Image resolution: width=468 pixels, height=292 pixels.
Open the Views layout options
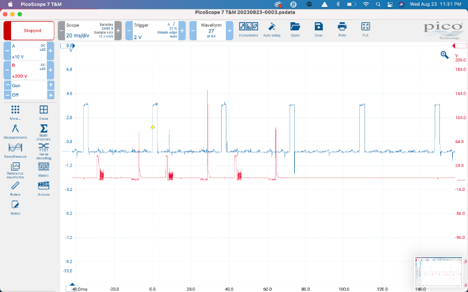pos(43,112)
